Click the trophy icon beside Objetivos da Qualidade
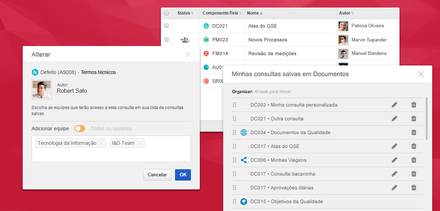The height and width of the screenshot is (211, 440). 244,201
